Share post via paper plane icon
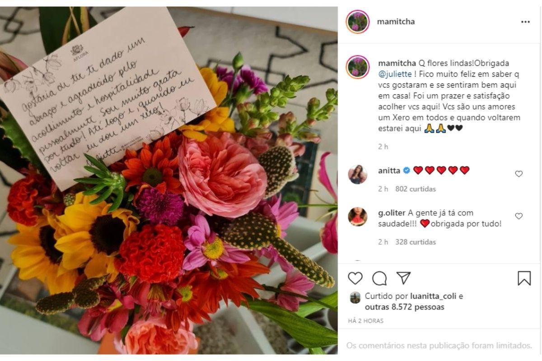 pyautogui.click(x=403, y=278)
